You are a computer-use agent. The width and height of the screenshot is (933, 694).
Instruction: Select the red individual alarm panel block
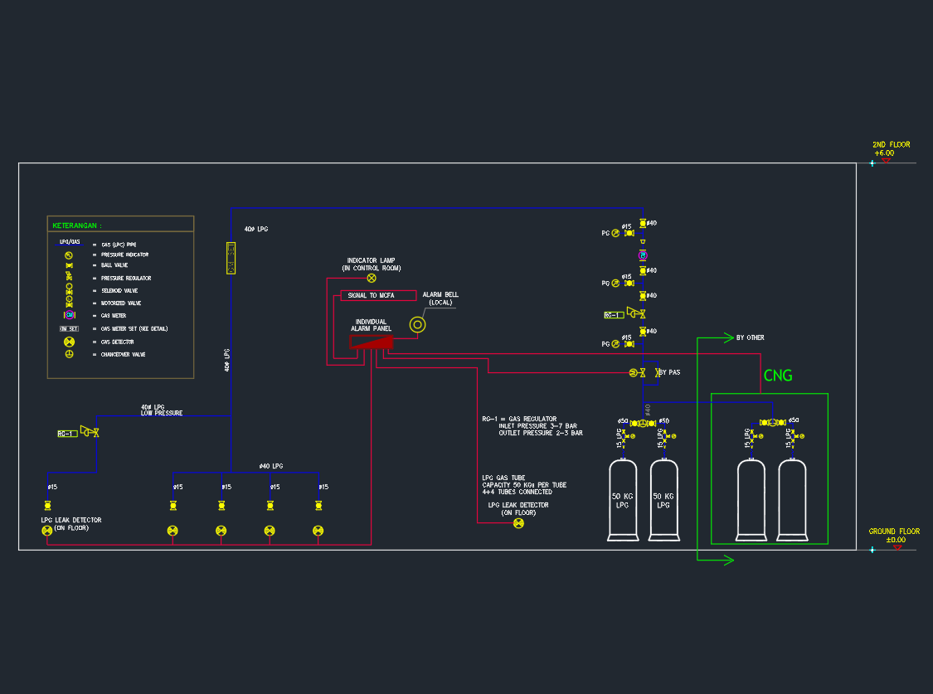tap(370, 341)
